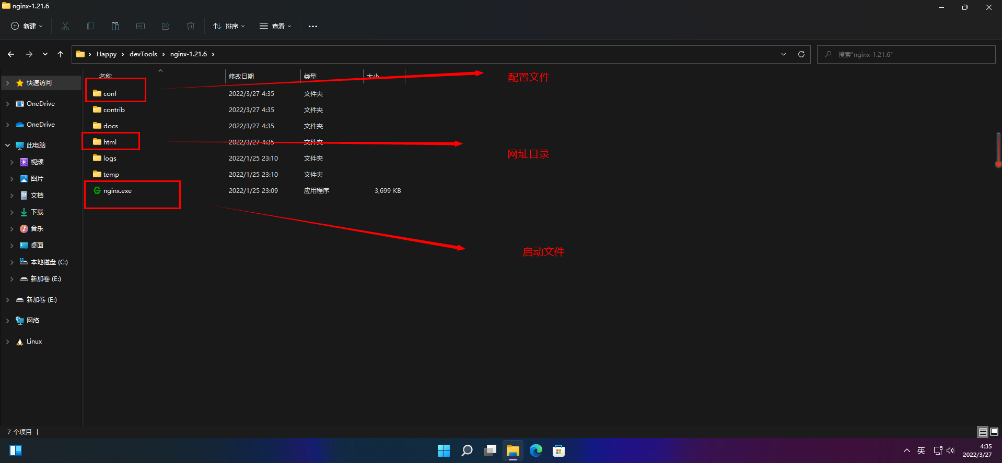Click the Rename icon in toolbar

pos(141,26)
